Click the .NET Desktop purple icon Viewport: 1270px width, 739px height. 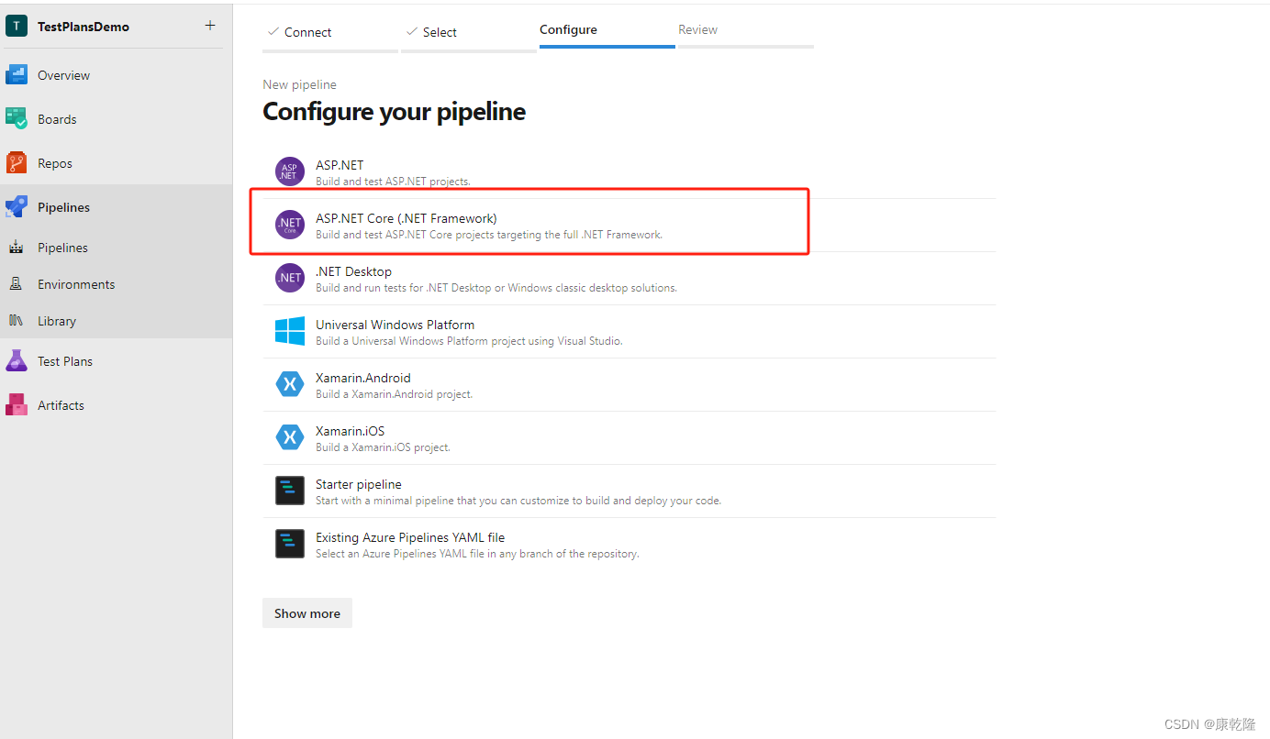290,279
